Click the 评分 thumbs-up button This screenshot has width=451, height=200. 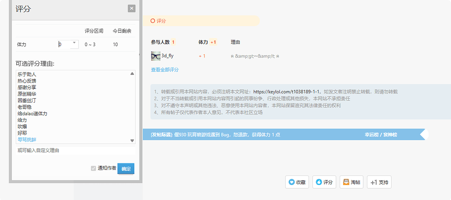324,182
